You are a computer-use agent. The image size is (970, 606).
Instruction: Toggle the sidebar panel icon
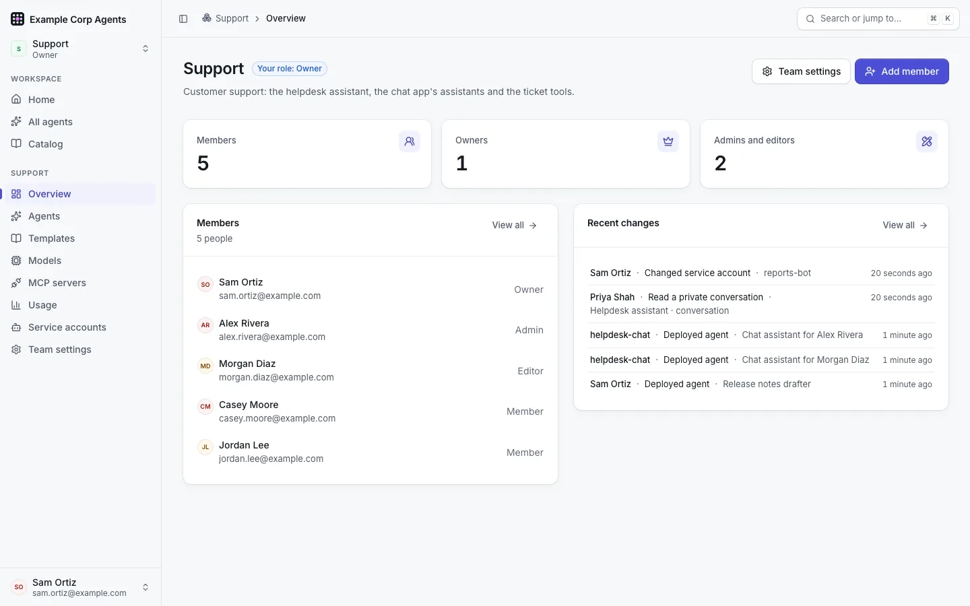183,19
